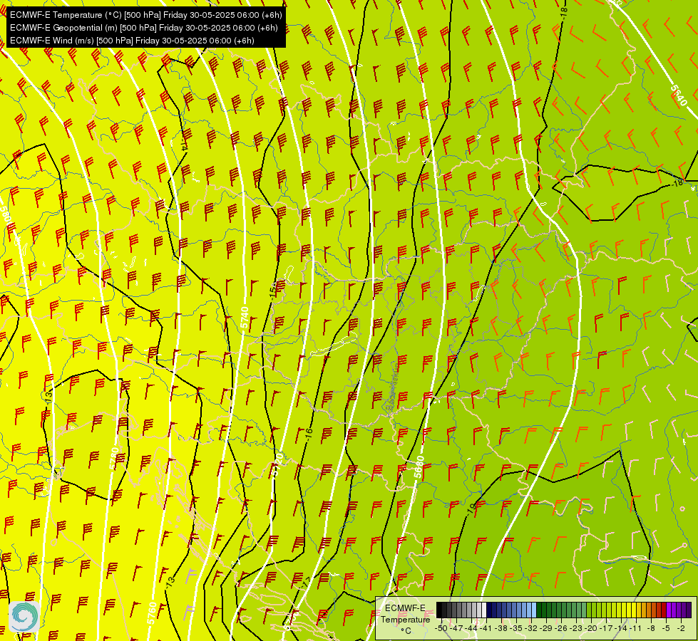Click the blue swirl logo icon
This screenshot has width=698, height=641.
point(24,616)
